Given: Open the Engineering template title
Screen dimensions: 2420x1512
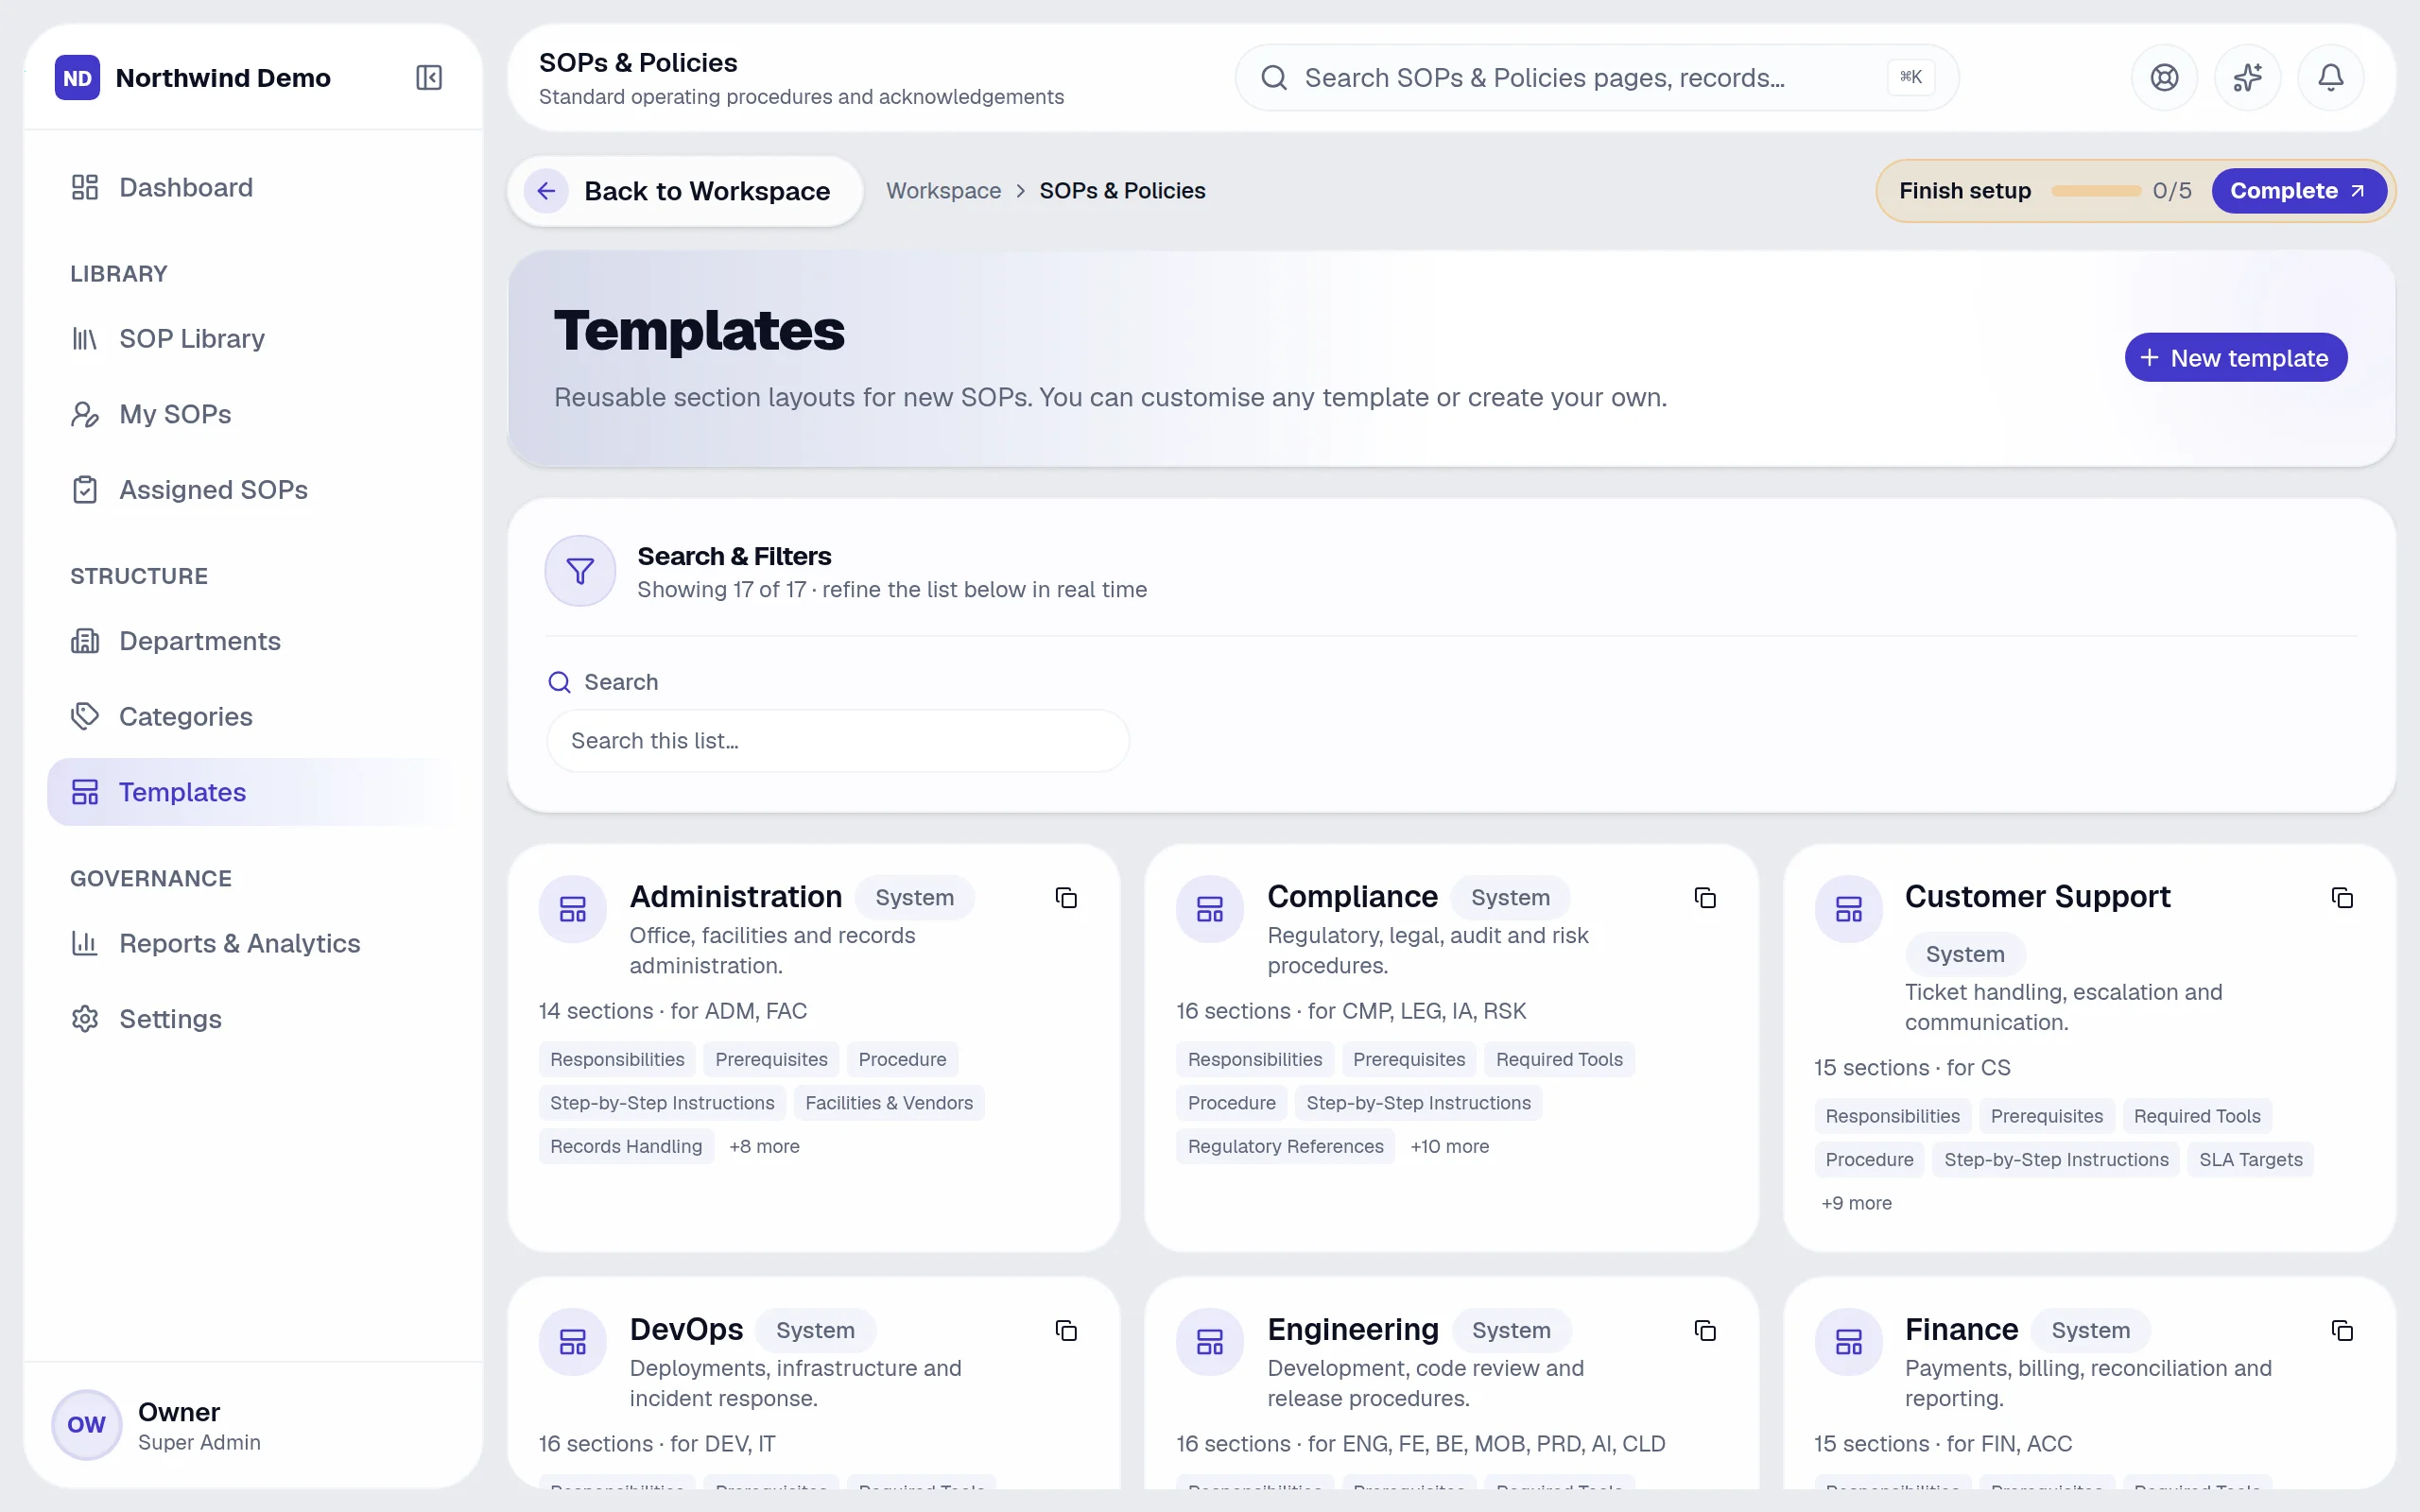Looking at the screenshot, I should (1353, 1330).
